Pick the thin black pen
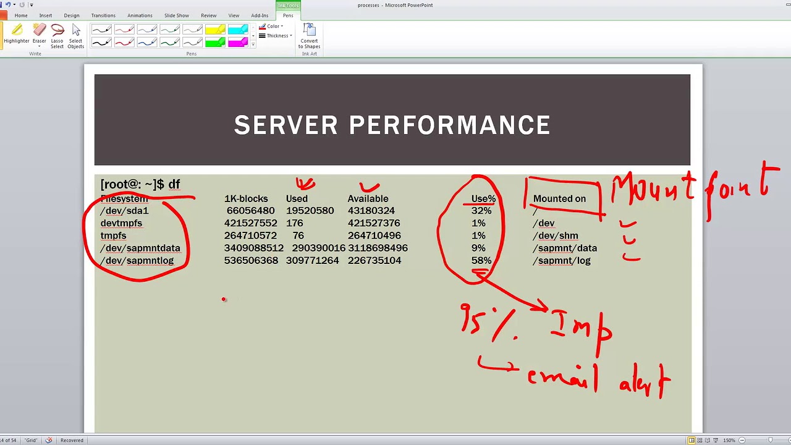 (102, 30)
